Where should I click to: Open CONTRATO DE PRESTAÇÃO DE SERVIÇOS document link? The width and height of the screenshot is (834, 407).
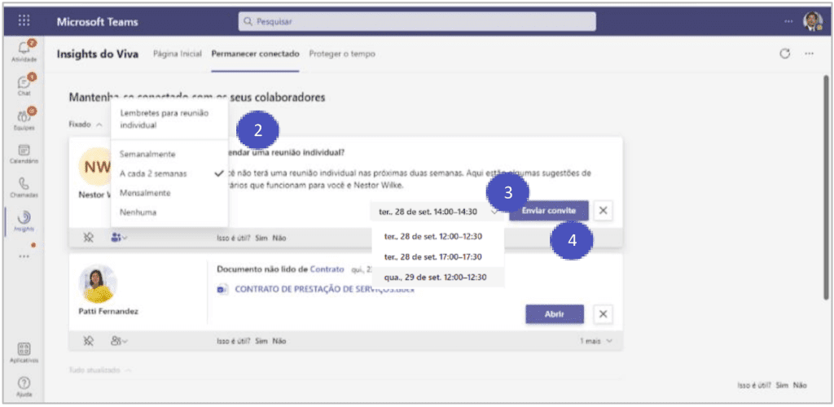coord(324,289)
